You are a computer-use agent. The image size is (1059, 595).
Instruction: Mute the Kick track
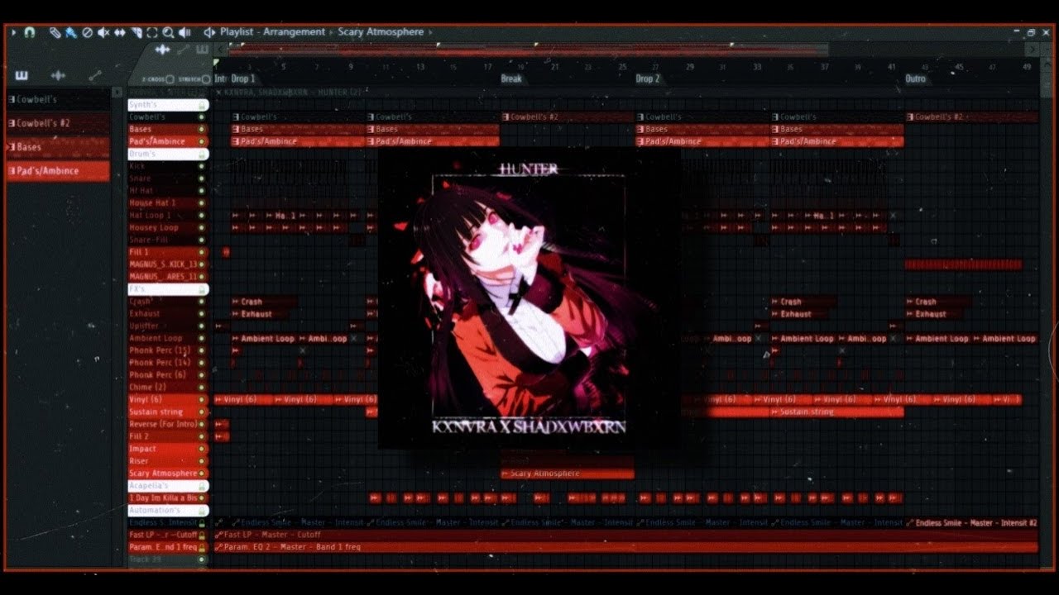click(201, 166)
